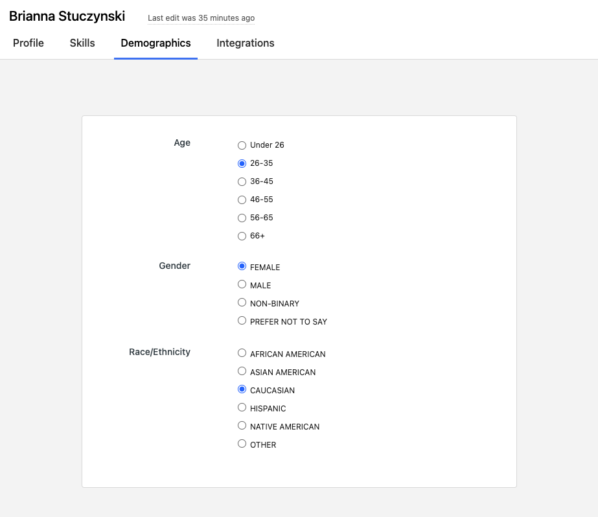
Task: Choose NATIVE AMERICAN ethnicity
Action: pos(242,426)
